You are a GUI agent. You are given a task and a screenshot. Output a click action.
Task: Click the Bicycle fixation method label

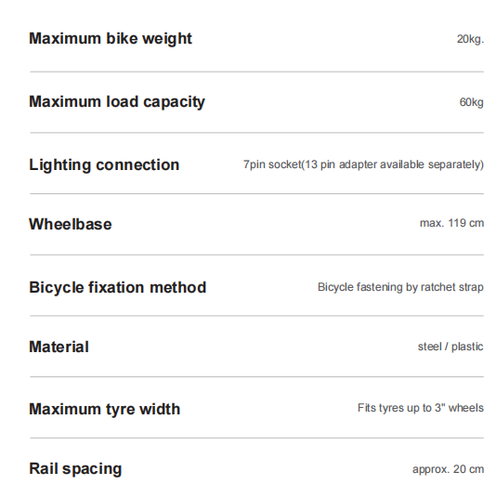coord(118,288)
